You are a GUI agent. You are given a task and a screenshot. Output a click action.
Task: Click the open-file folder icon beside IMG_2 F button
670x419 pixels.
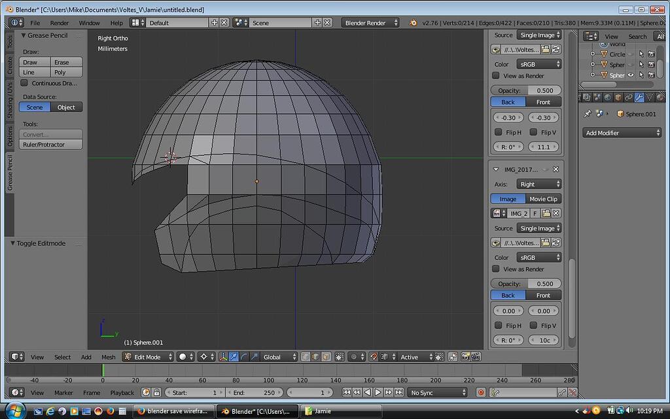pos(546,213)
